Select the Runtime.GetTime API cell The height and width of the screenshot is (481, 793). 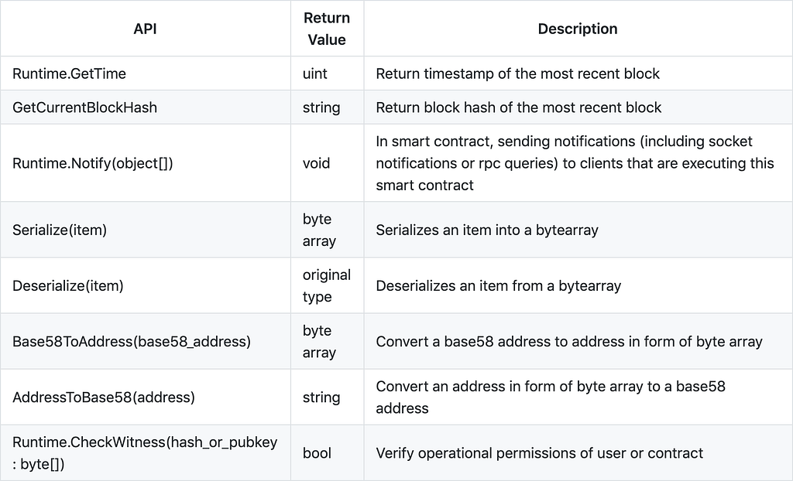tap(70, 74)
